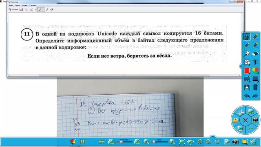Screen dimensions: 261x147
Task: Choose the line thickness option
Action: point(255,79)
